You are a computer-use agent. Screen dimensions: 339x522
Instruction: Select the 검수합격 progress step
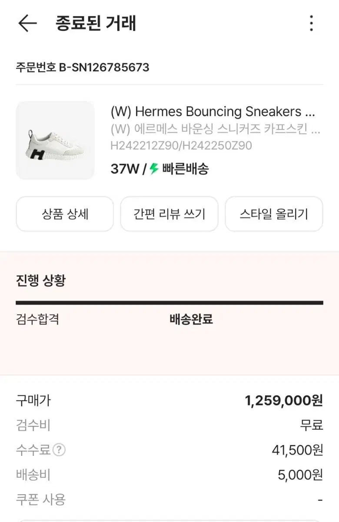pos(37,320)
